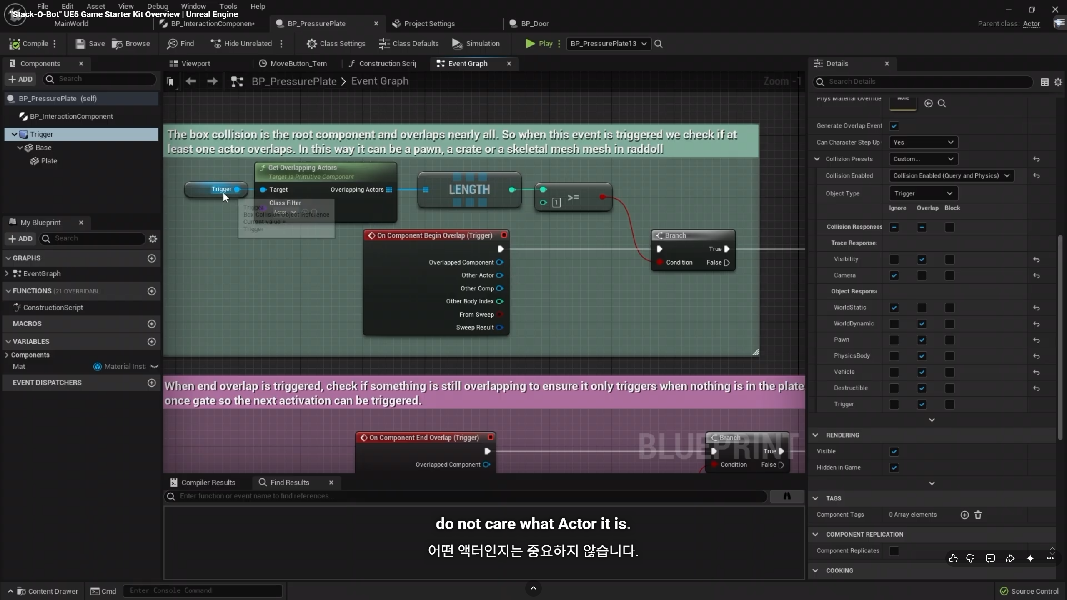Screen dimensions: 1067x600
Task: Switch to Compiler Results tab
Action: [x=203, y=482]
